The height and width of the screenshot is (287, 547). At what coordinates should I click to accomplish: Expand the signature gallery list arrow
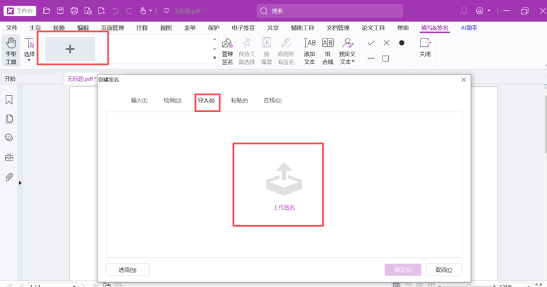[214, 58]
